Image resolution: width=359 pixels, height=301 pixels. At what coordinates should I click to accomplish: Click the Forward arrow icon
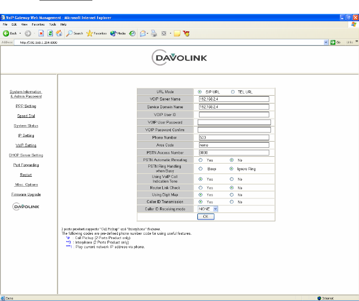[x=28, y=33]
